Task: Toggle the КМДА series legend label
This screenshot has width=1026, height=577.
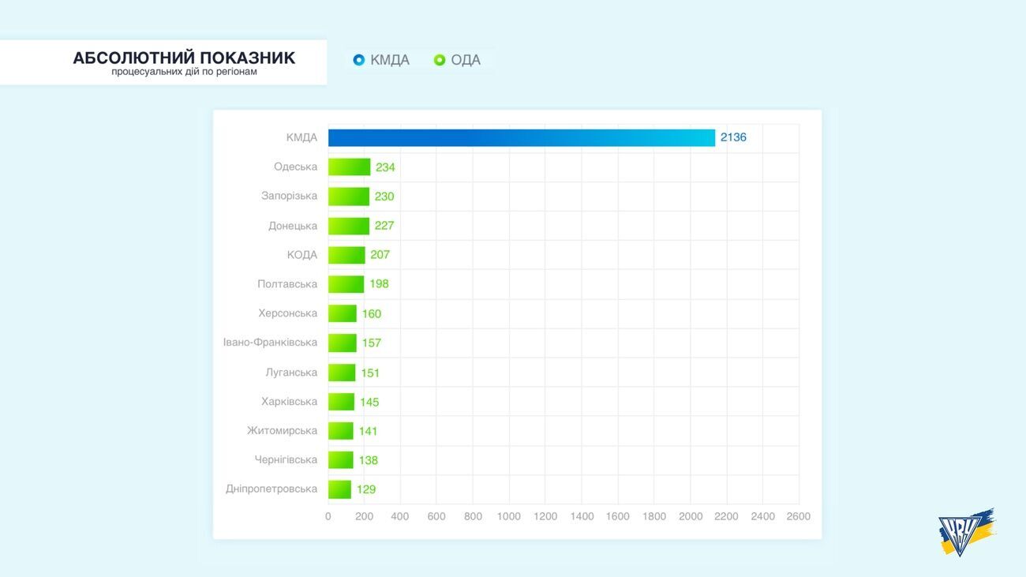Action: (390, 60)
